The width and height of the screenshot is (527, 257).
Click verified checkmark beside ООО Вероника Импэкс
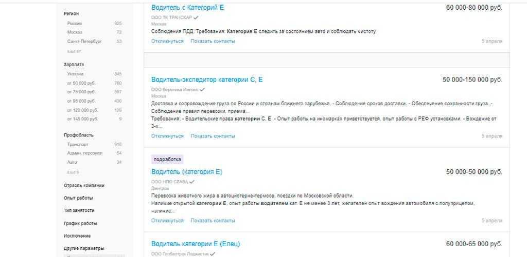[202, 89]
